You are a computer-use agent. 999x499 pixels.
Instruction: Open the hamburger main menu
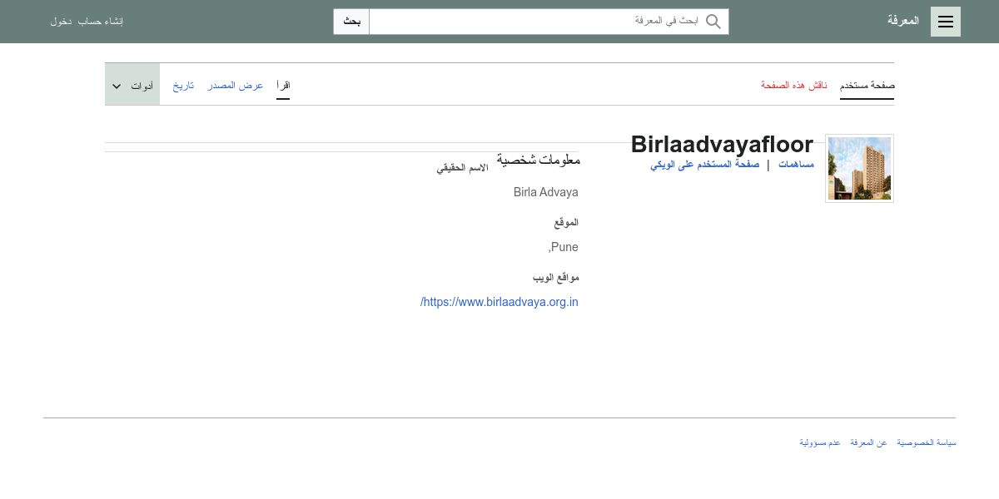tap(946, 22)
